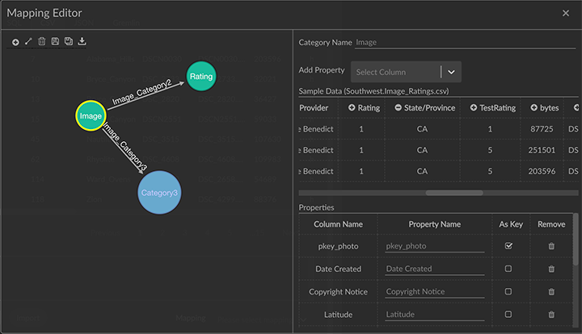Click the download mapping icon

(82, 41)
